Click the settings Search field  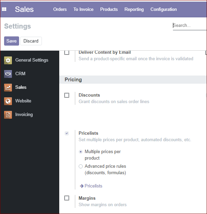190,26
